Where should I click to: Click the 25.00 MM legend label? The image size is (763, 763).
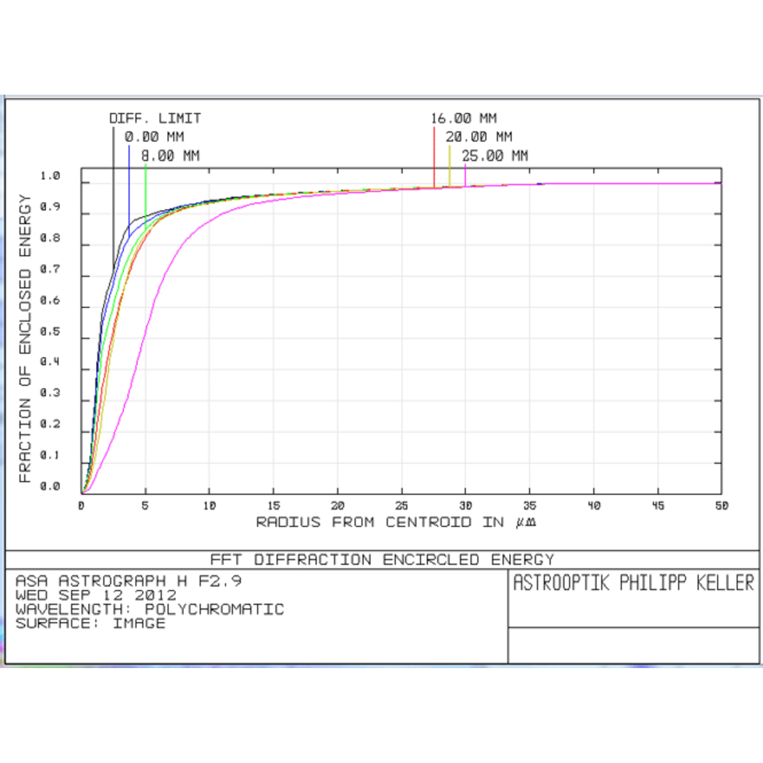pyautogui.click(x=495, y=156)
